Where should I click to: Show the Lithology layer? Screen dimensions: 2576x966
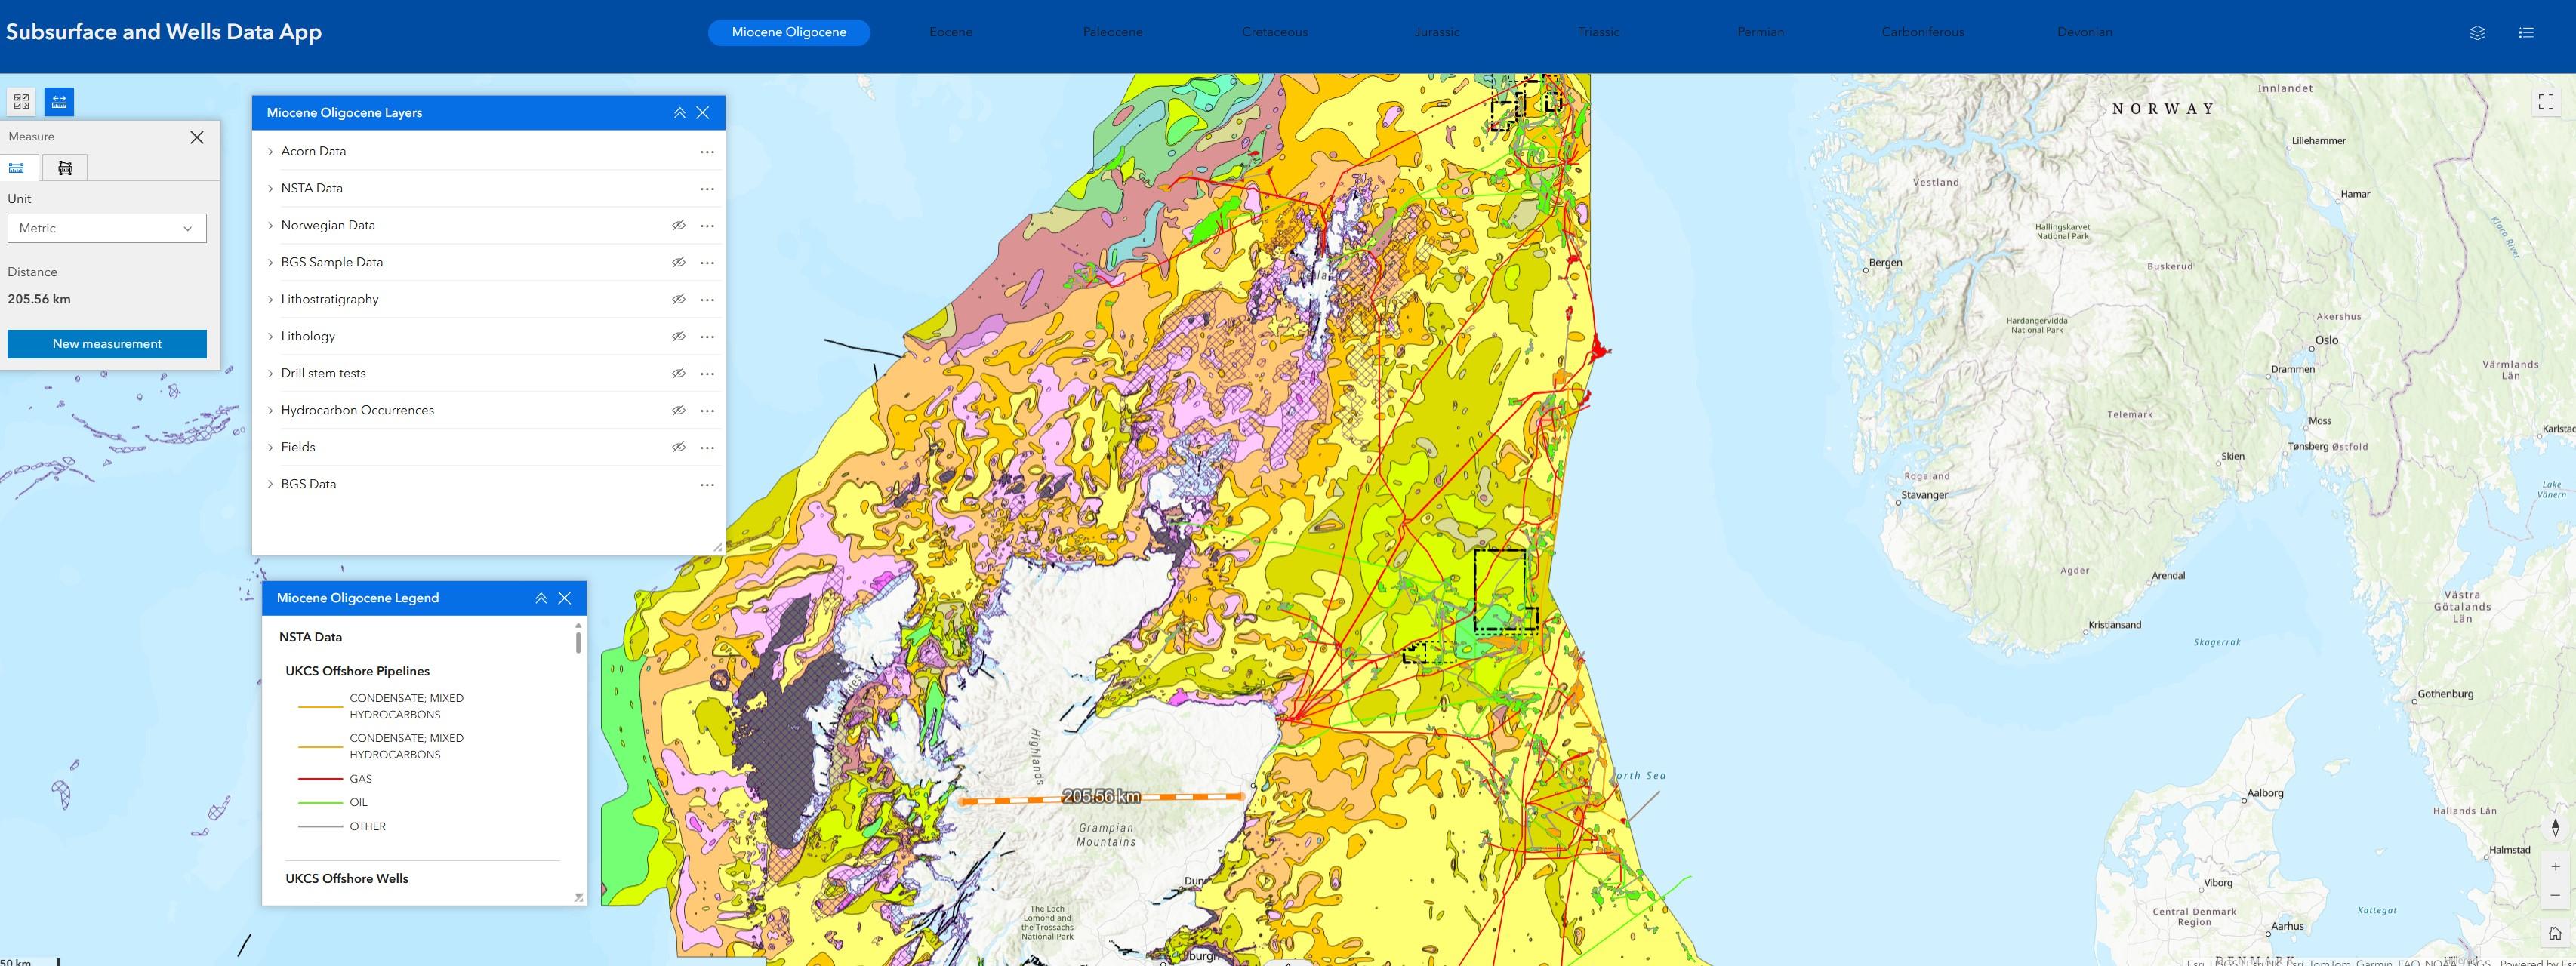[x=678, y=337]
